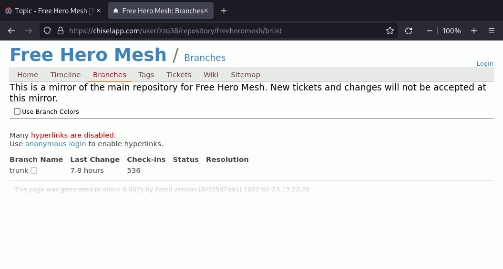The height and width of the screenshot is (269, 503).
Task: Click the browser back arrow button
Action: click(x=11, y=30)
